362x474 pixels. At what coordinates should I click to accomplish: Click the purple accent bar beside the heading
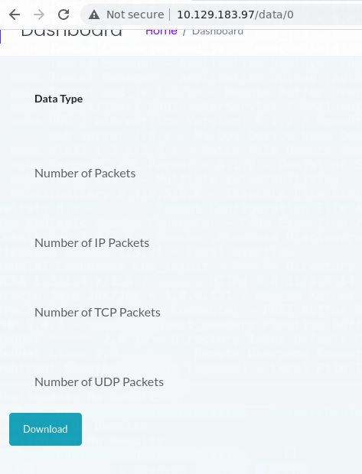1,36
